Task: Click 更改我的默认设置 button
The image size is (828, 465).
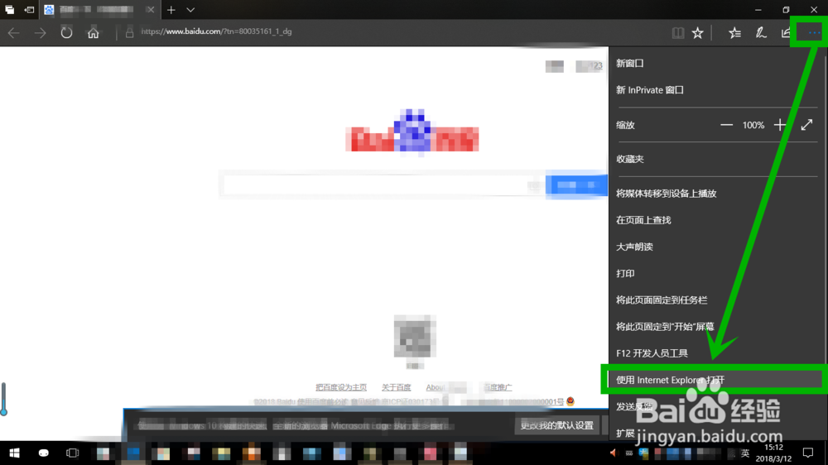Action: pyautogui.click(x=556, y=425)
